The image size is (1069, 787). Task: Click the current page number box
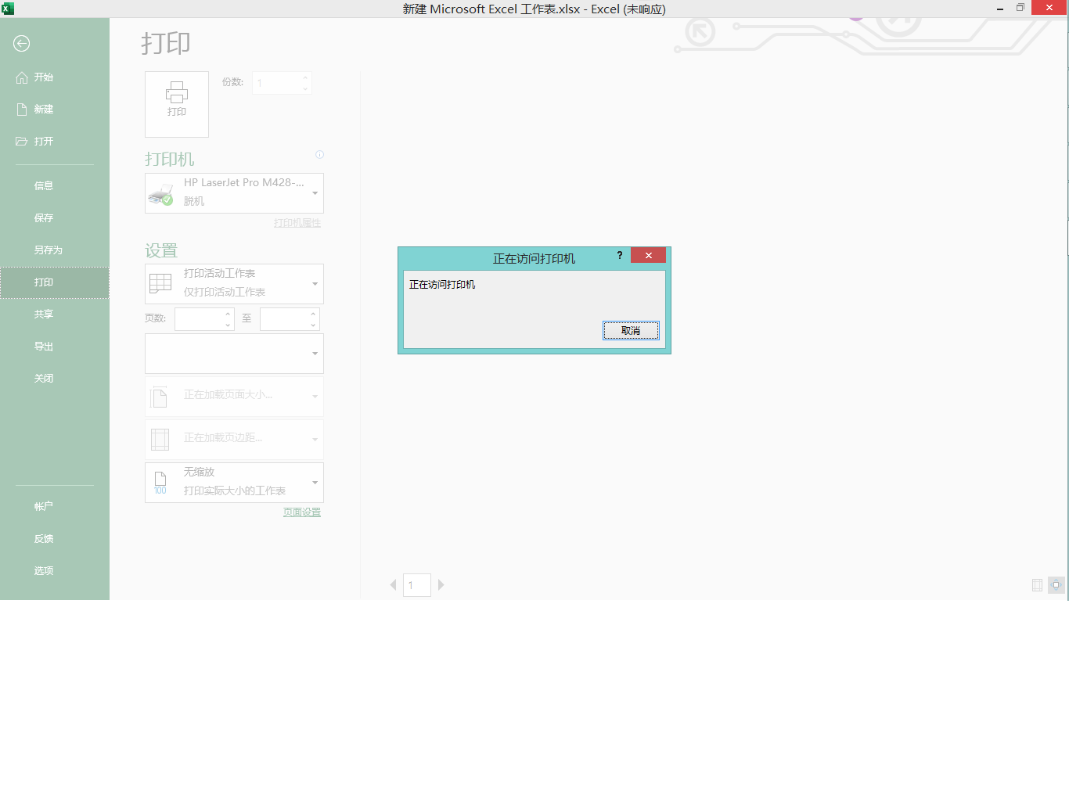point(417,585)
